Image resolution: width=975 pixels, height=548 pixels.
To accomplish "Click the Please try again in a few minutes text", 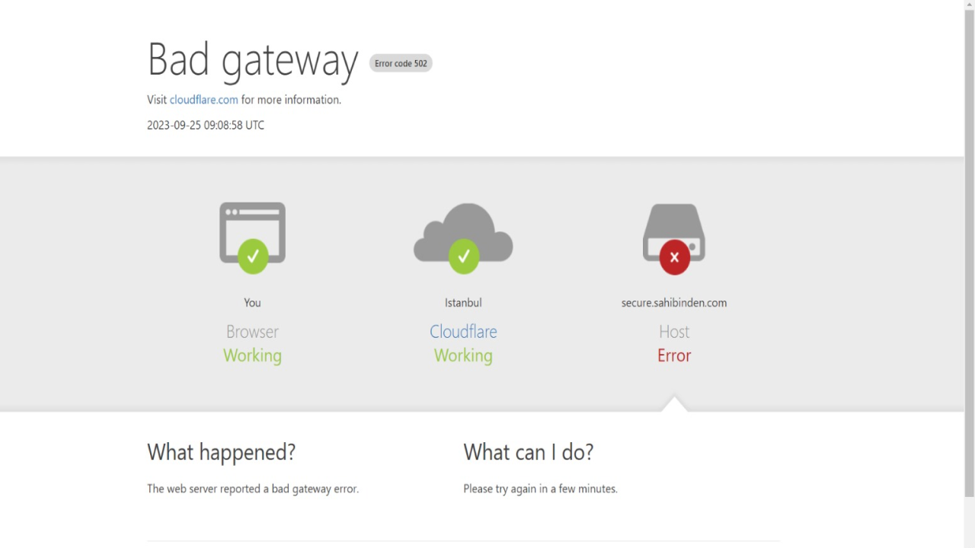I will 540,489.
